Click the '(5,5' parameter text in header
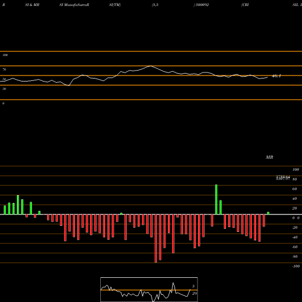This screenshot has height=302, width=302. point(155,5)
